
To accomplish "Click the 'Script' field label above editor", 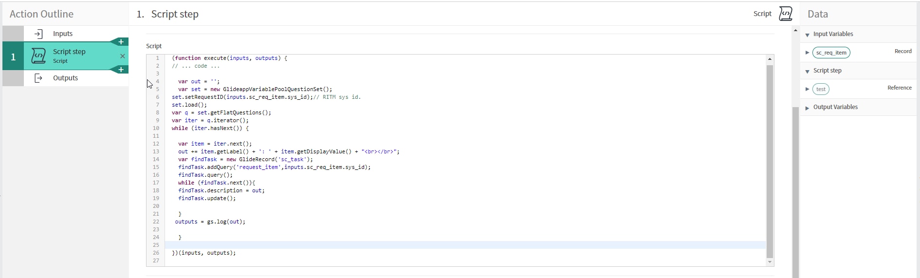I will coord(154,46).
